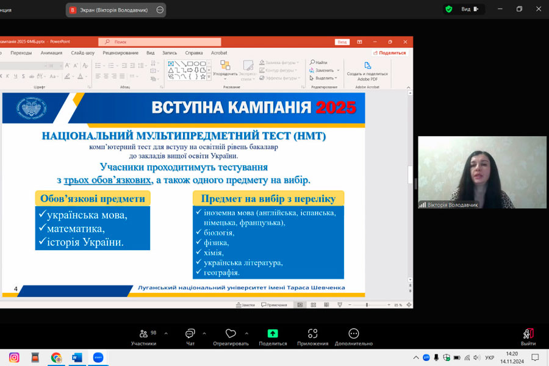Expand the arrow next to Участники
Viewport: 549px width, 366px height.
pos(166,334)
